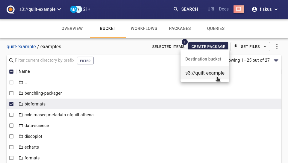Check the data-science checkbox
The image size is (288, 163).
(11, 126)
